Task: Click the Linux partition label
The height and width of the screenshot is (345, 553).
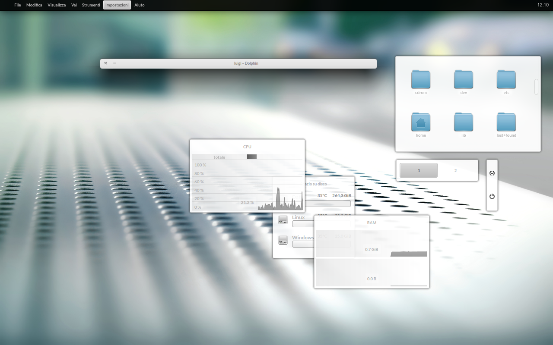Action: 299,217
